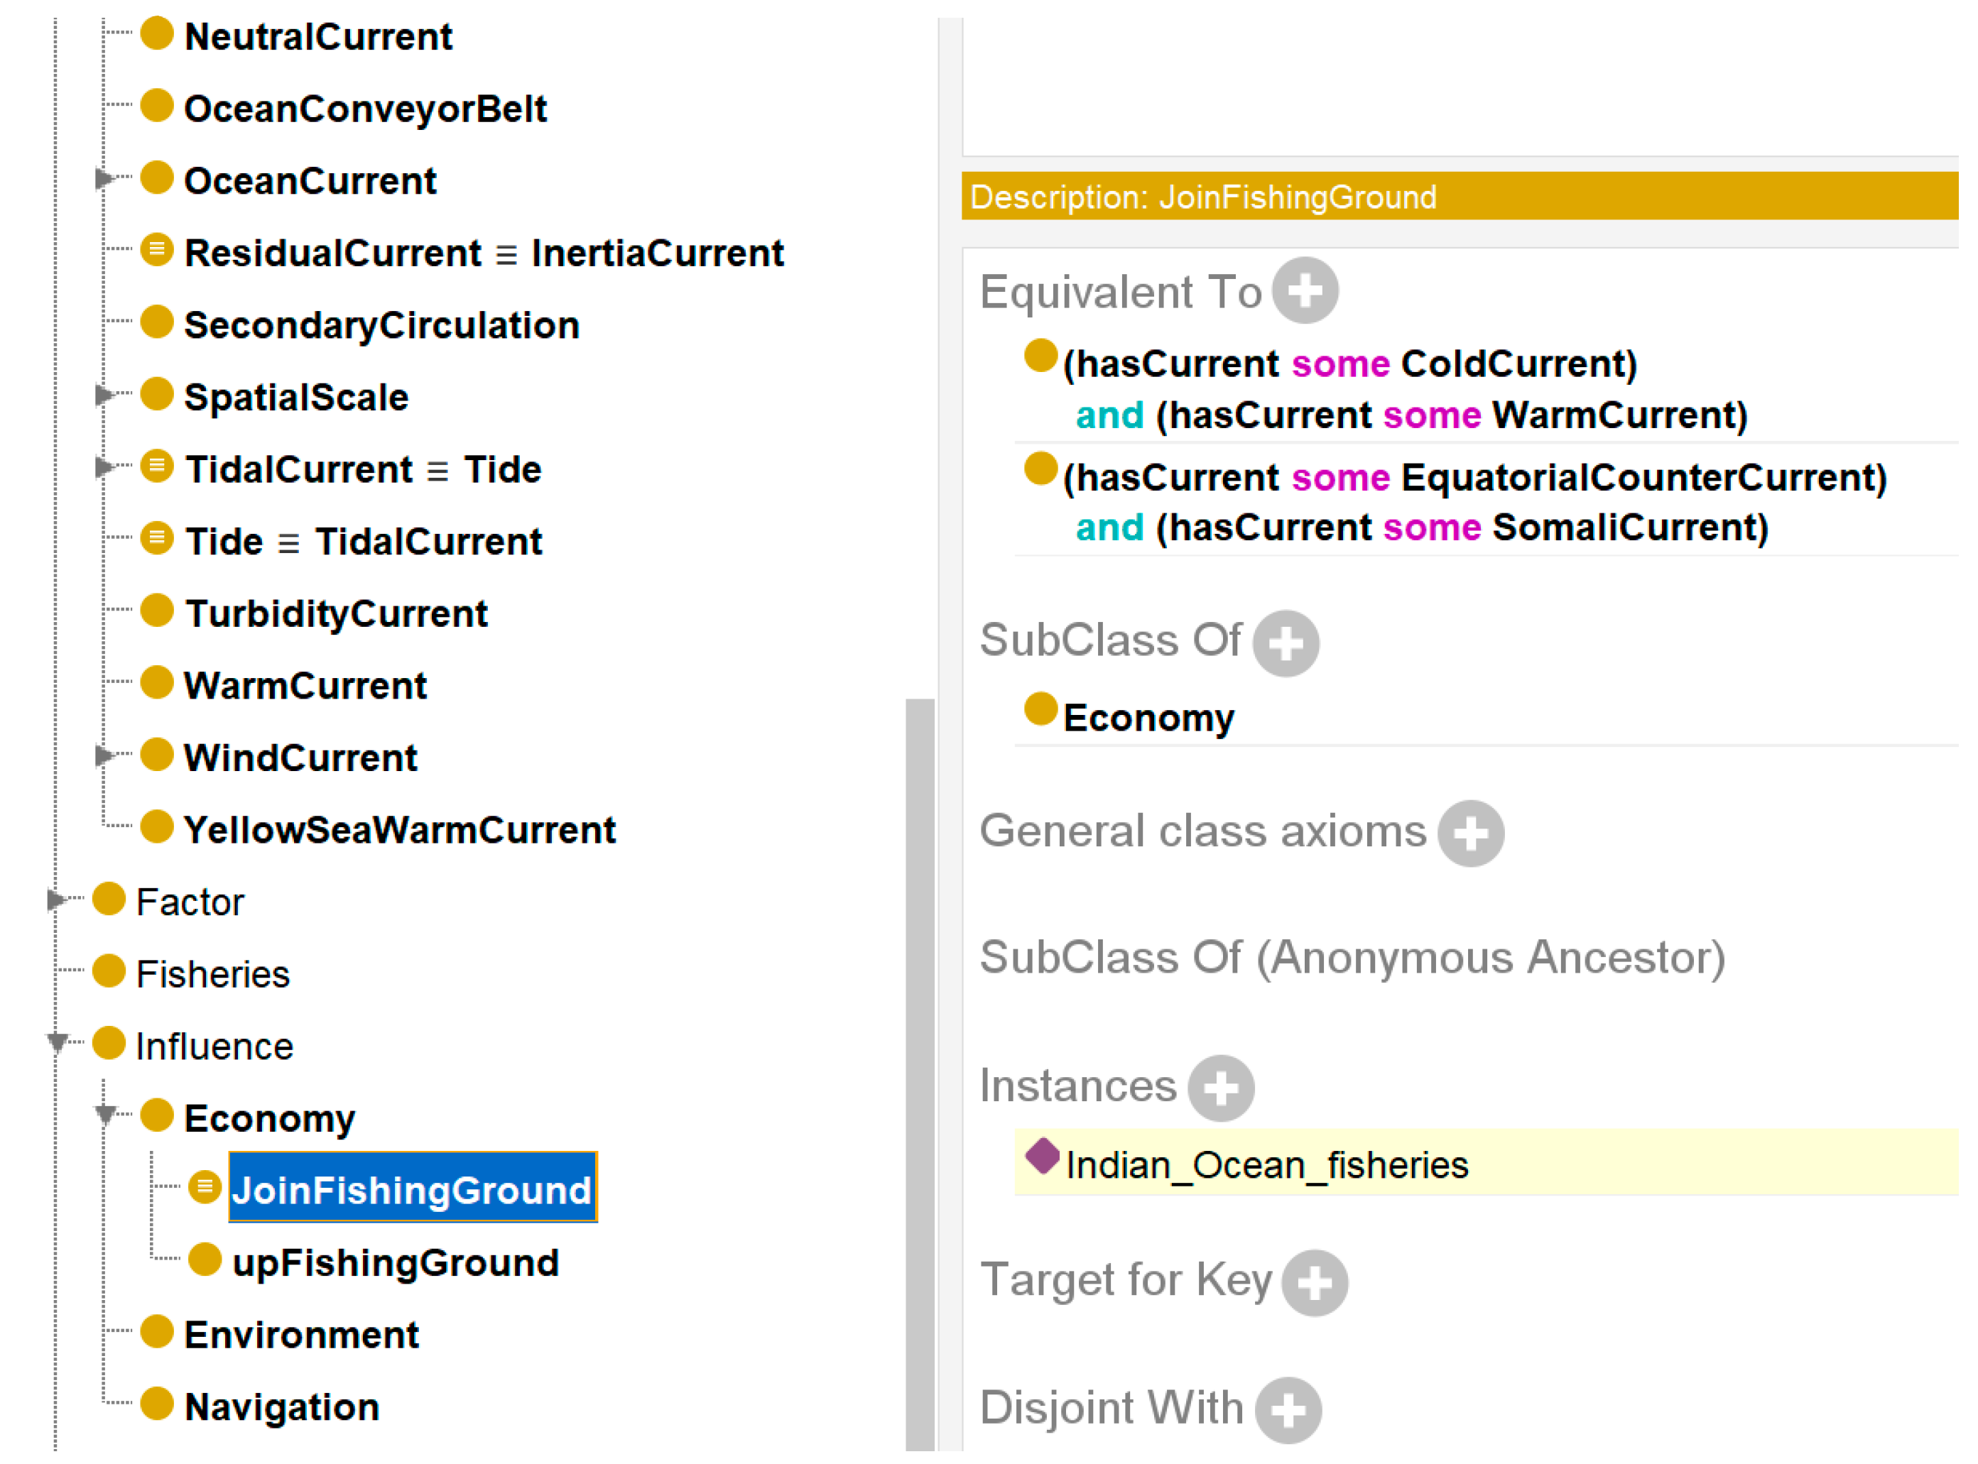This screenshot has height=1464, width=1978.
Task: Collapse the Economy class node
Action: 106,1115
